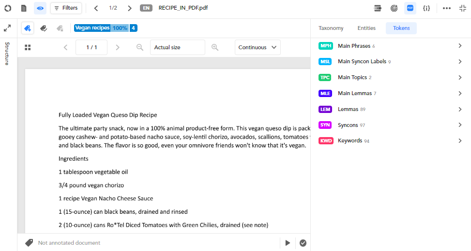Open the Continuous scroll mode dropdown
Image resolution: width=471 pixels, height=251 pixels.
[257, 47]
